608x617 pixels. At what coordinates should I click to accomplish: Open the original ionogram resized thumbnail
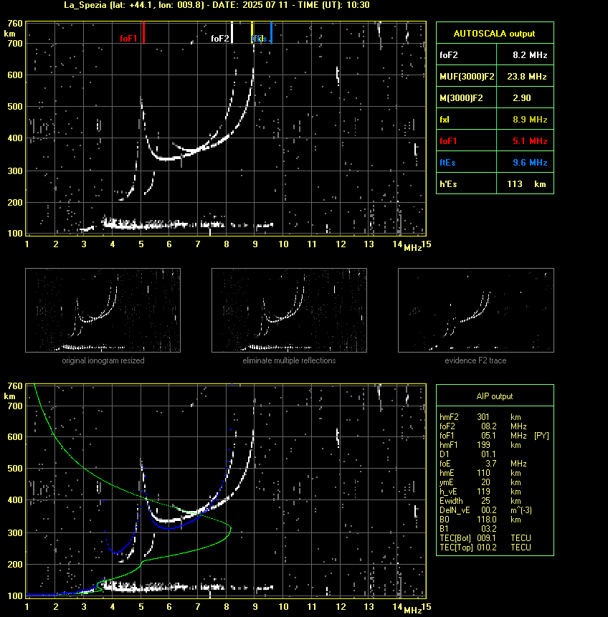pos(103,310)
